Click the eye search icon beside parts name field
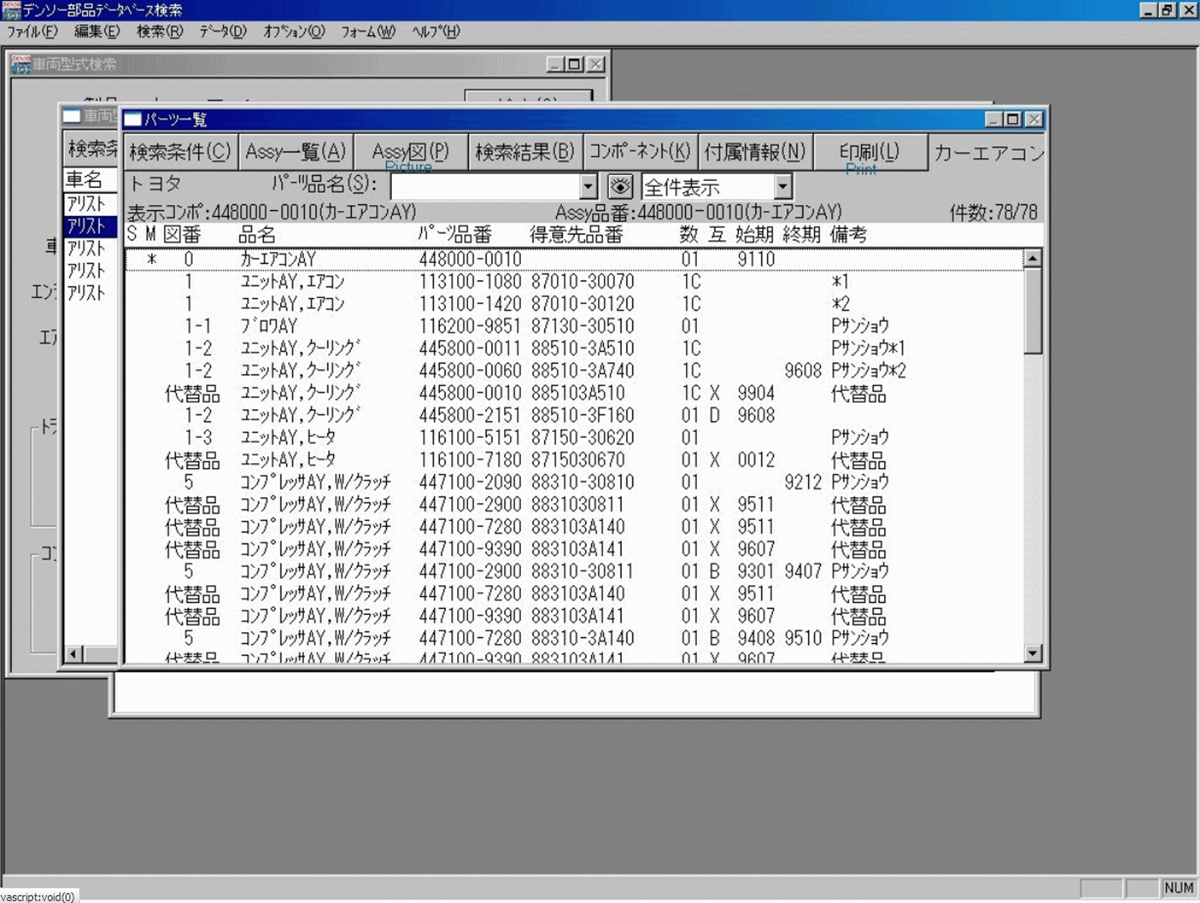The image size is (1200, 903). [619, 186]
